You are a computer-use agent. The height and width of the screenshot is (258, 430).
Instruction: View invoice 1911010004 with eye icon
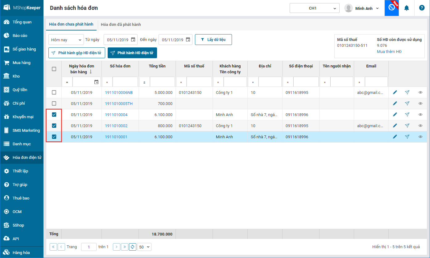(x=420, y=115)
